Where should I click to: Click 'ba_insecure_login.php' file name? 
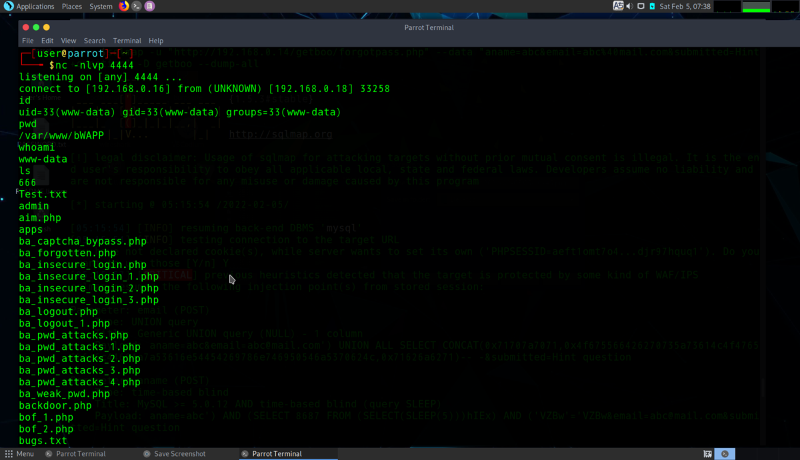pyautogui.click(x=83, y=265)
